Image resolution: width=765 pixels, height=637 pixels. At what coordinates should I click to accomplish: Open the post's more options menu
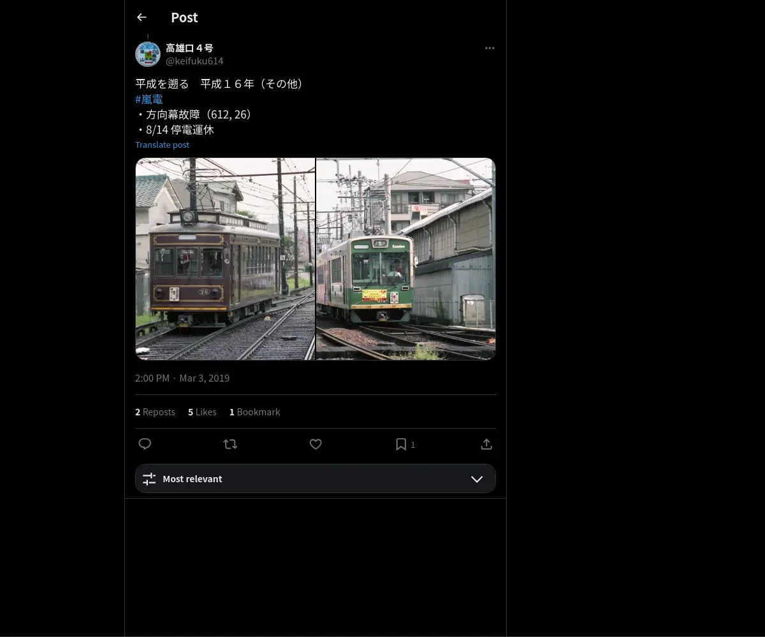point(490,48)
